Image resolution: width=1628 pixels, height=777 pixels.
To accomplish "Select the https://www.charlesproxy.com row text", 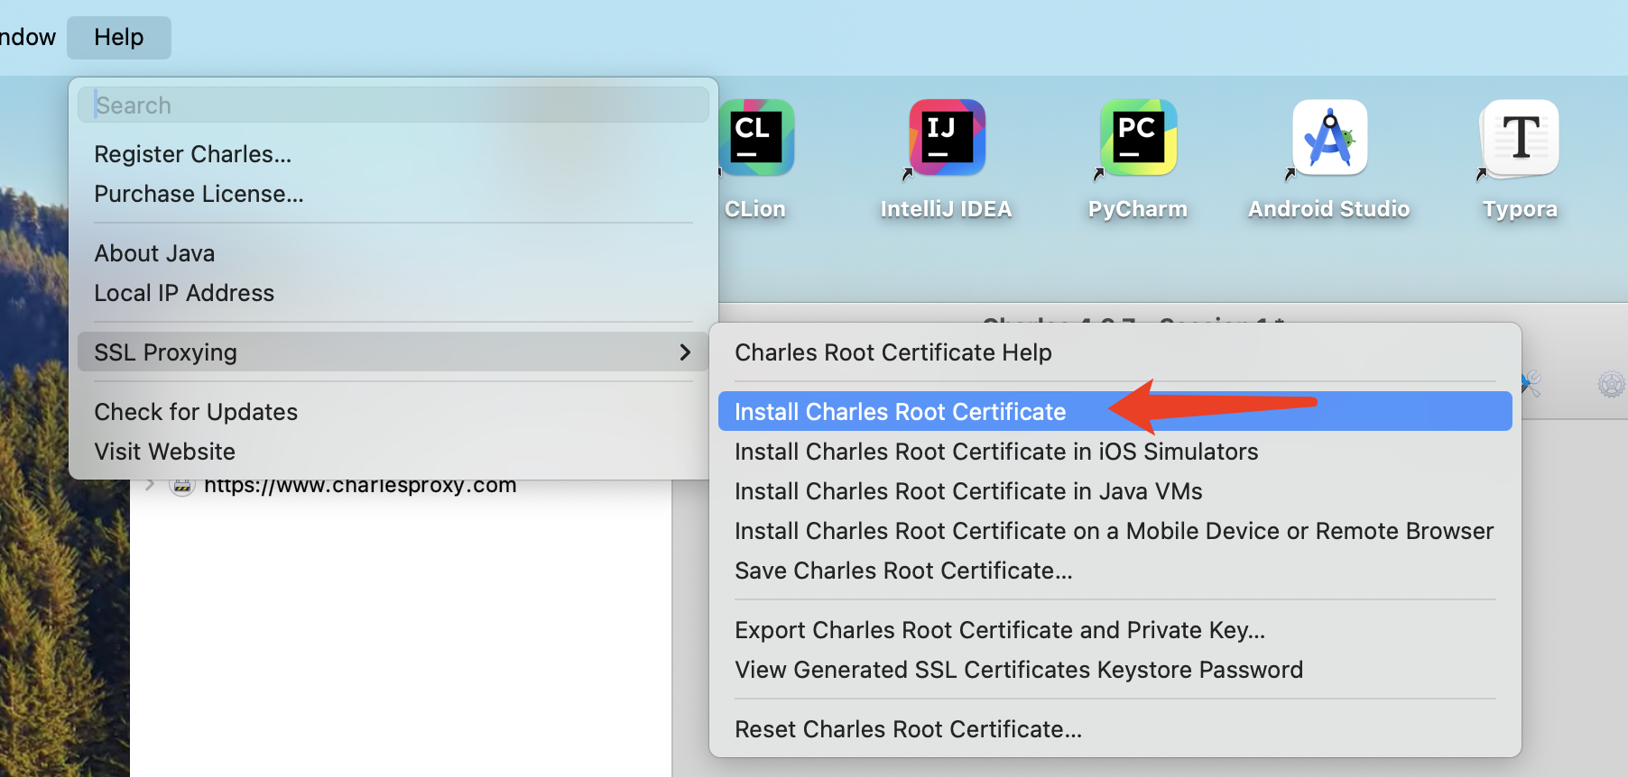I will pos(360,487).
